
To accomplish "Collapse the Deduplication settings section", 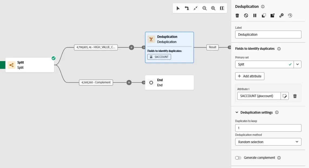I will [x=237, y=112].
